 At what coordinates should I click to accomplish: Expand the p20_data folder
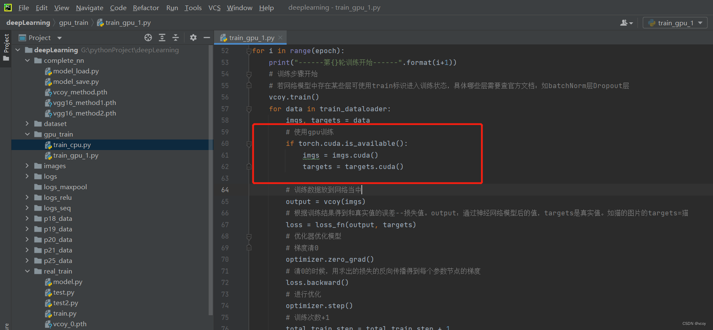[27, 239]
